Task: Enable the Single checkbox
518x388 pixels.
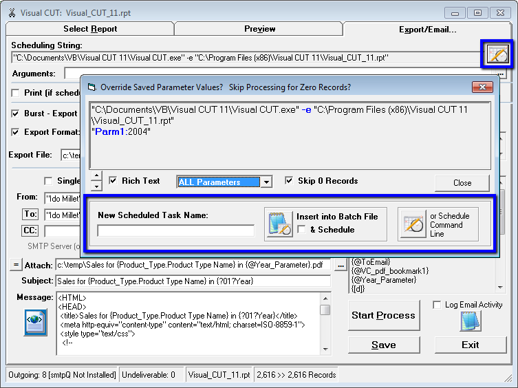Action: point(48,181)
